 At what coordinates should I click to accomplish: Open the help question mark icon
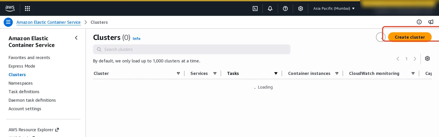coord(285,9)
